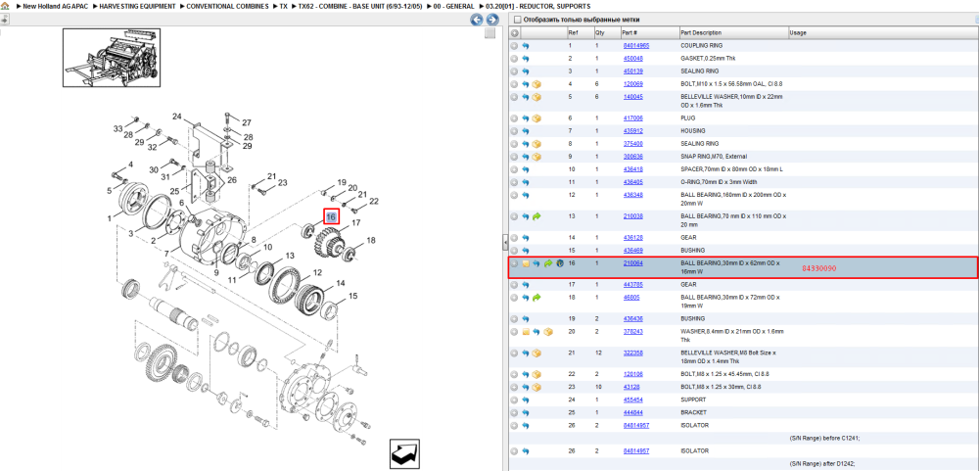
Task: Toggle grey selector circle for BRACKET row
Action: pos(515,412)
